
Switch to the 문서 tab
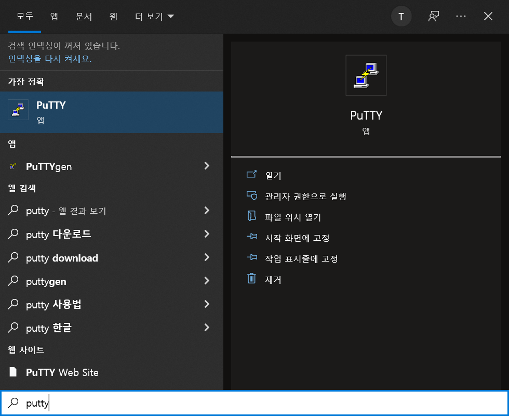pos(84,16)
